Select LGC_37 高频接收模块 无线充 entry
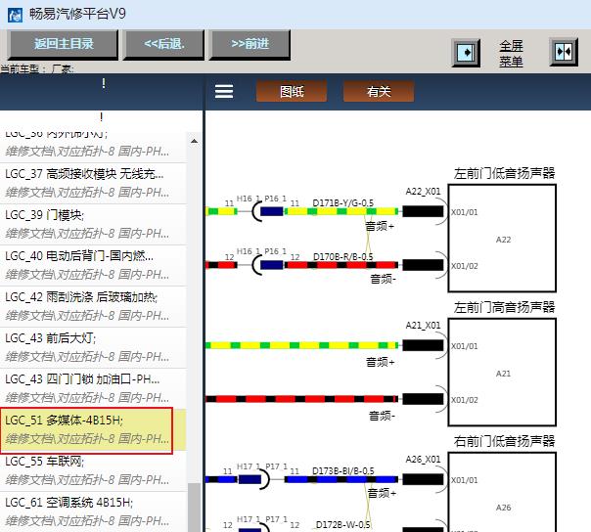 pyautogui.click(x=93, y=184)
